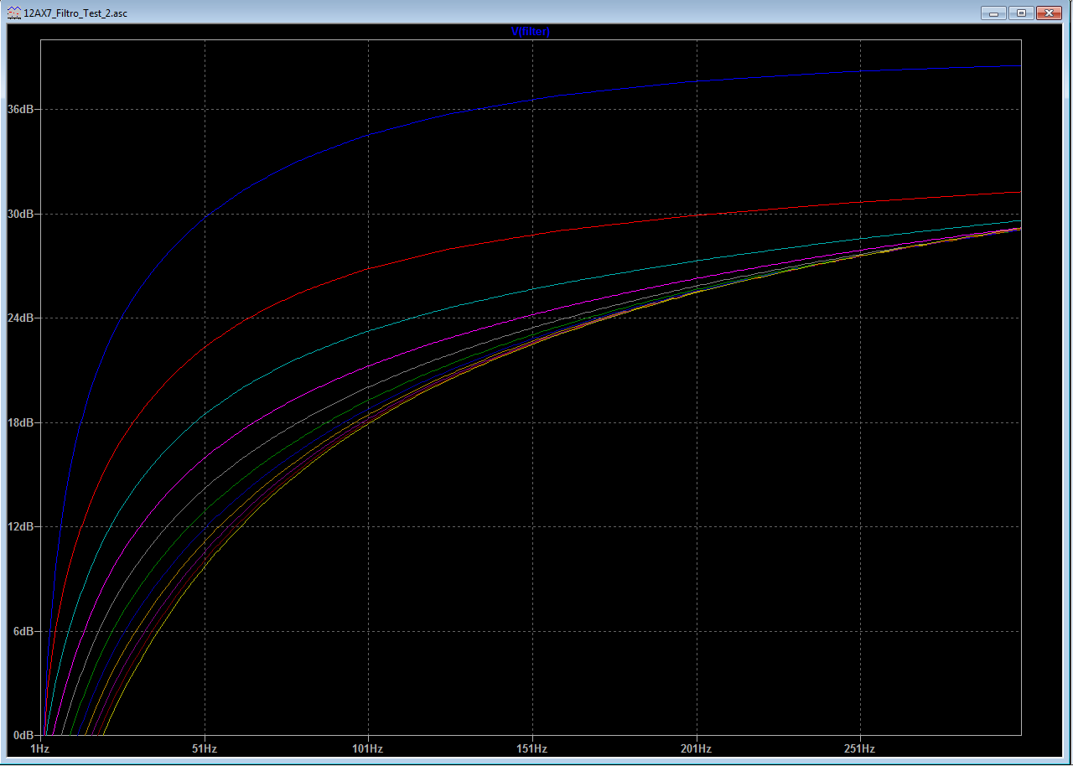Click the 251Hz frequency axis label
This screenshot has height=766, width=1073.
(860, 748)
